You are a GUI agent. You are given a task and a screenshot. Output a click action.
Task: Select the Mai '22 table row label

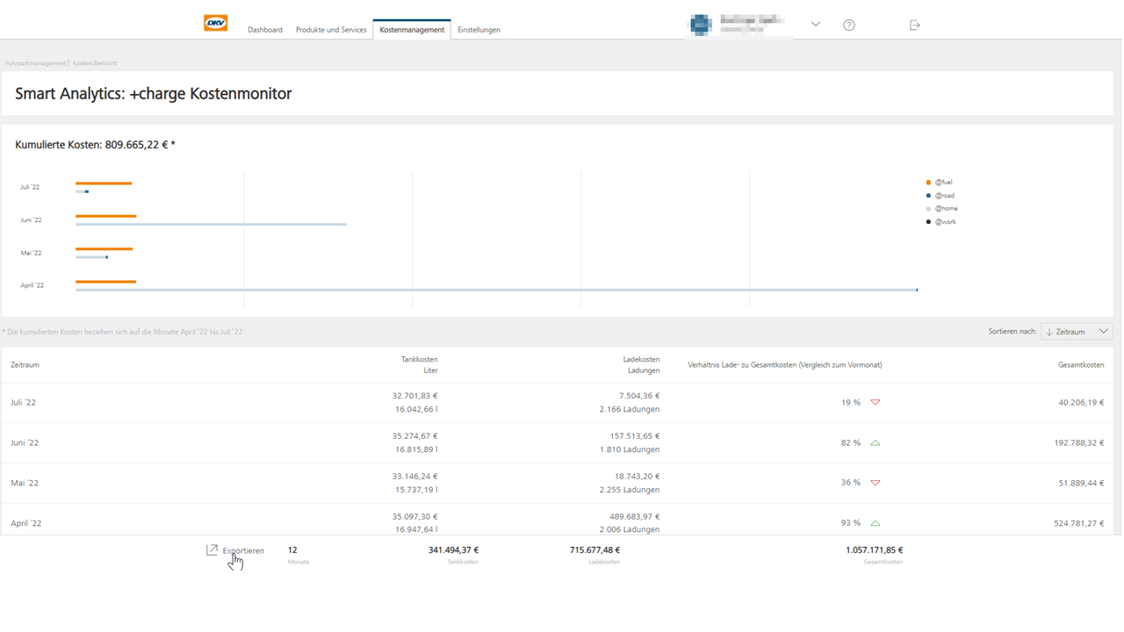pyautogui.click(x=25, y=483)
